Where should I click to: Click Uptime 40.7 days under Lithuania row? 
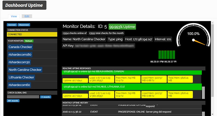(75, 96)
